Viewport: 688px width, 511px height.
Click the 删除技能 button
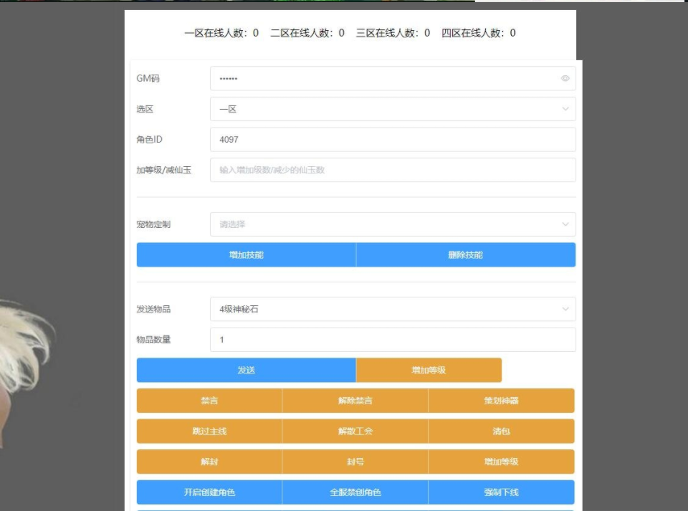[x=465, y=254]
